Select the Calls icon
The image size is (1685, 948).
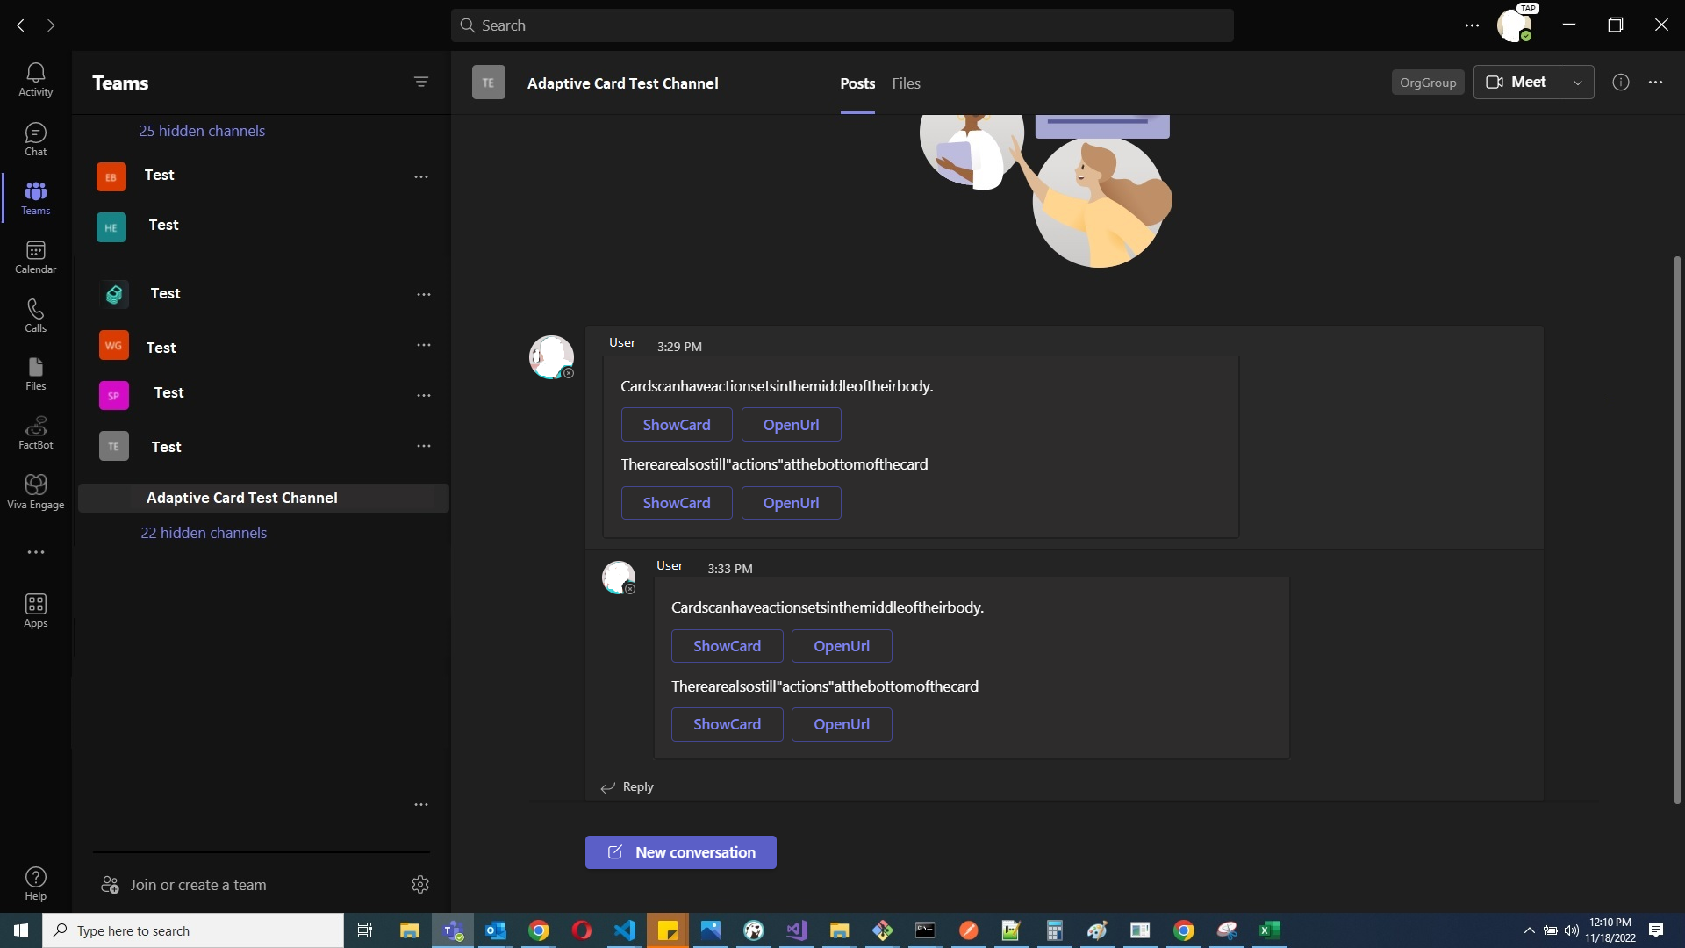pos(35,314)
